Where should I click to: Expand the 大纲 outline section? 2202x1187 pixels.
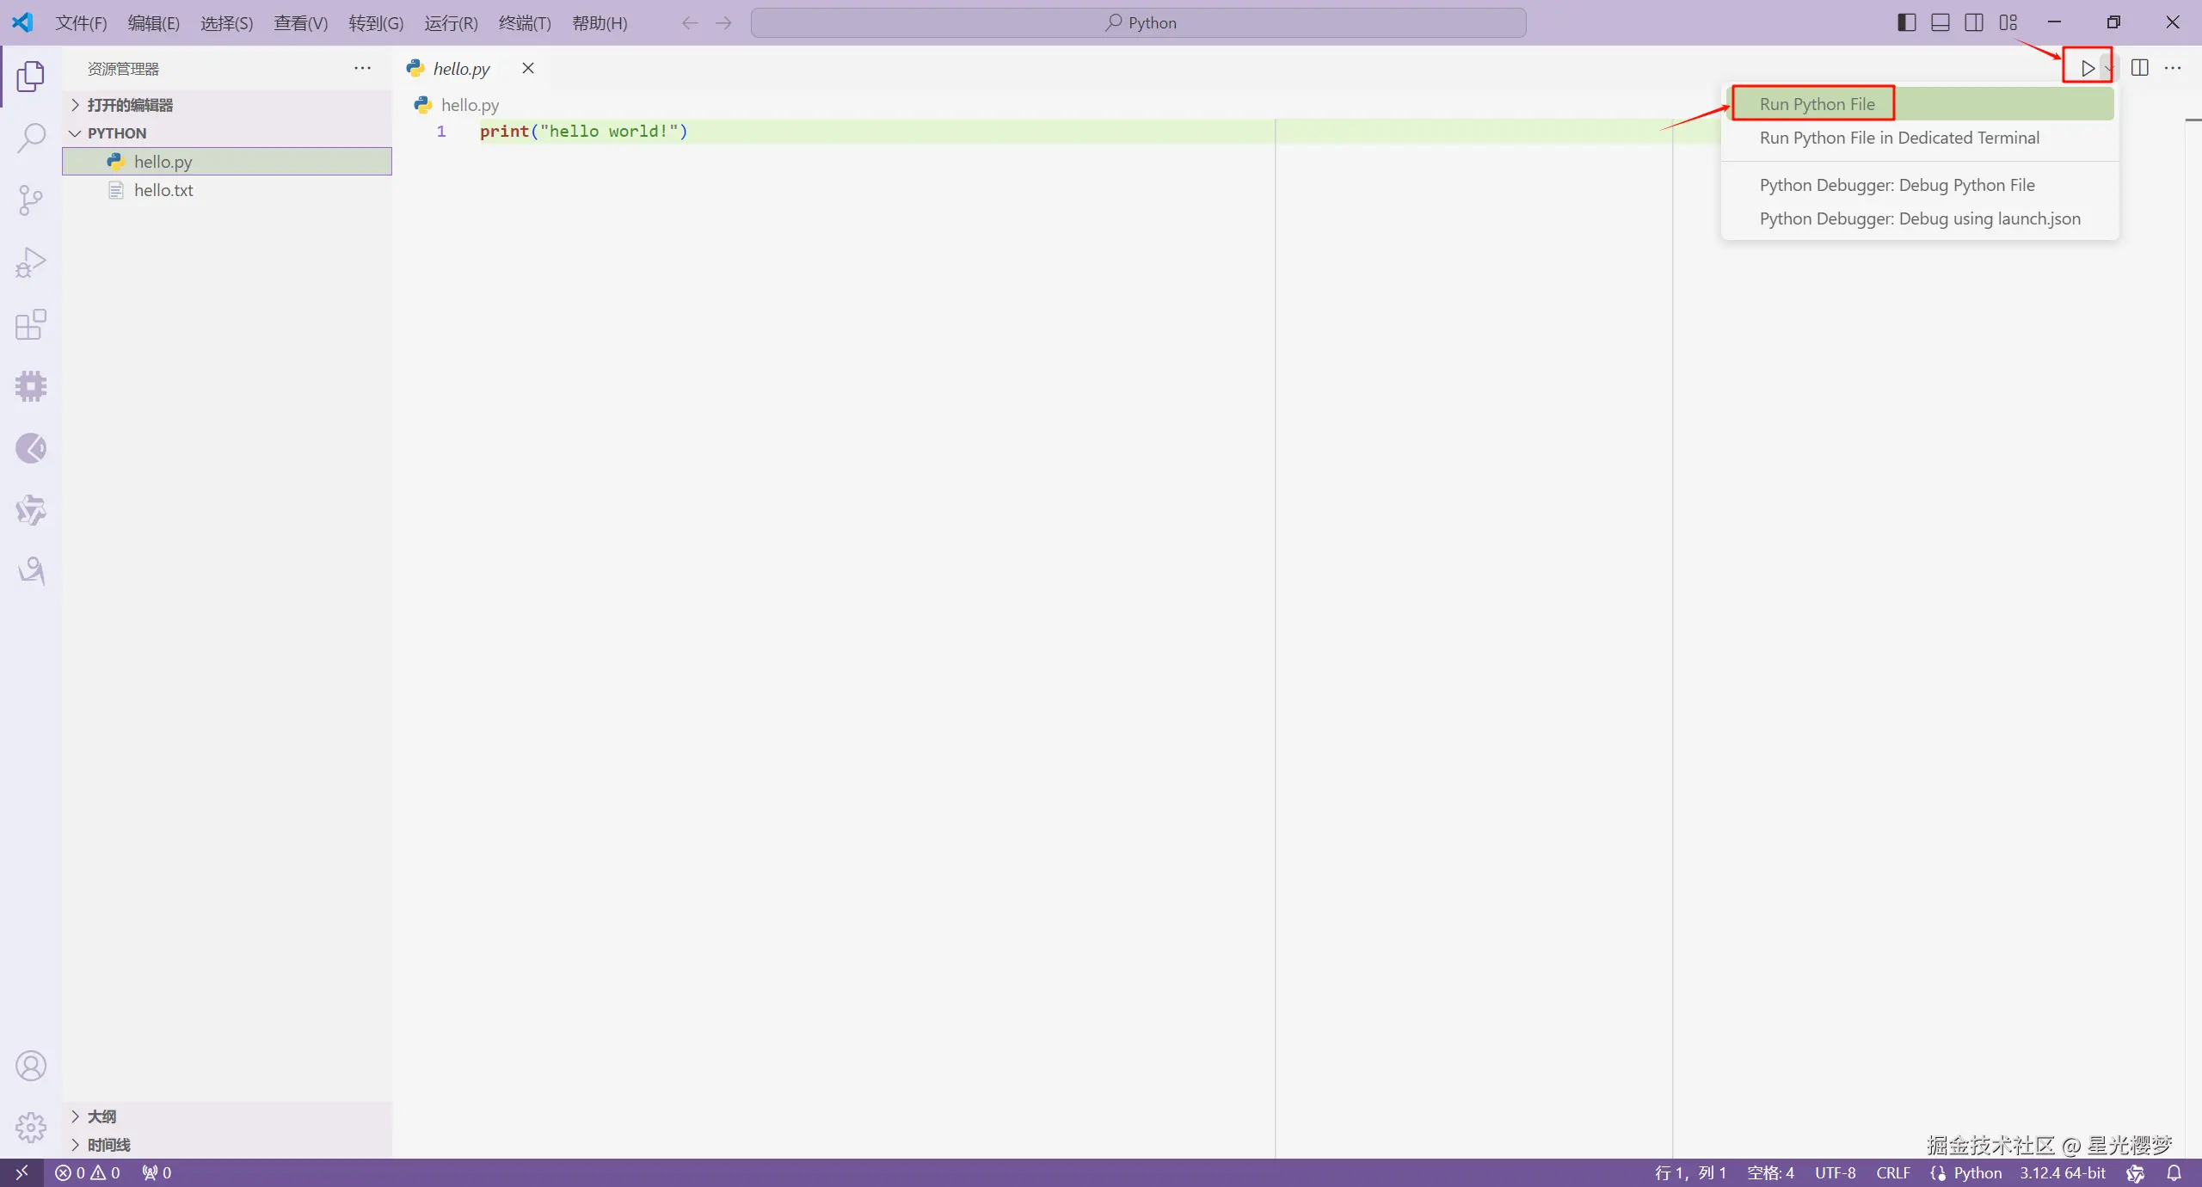coord(101,1116)
